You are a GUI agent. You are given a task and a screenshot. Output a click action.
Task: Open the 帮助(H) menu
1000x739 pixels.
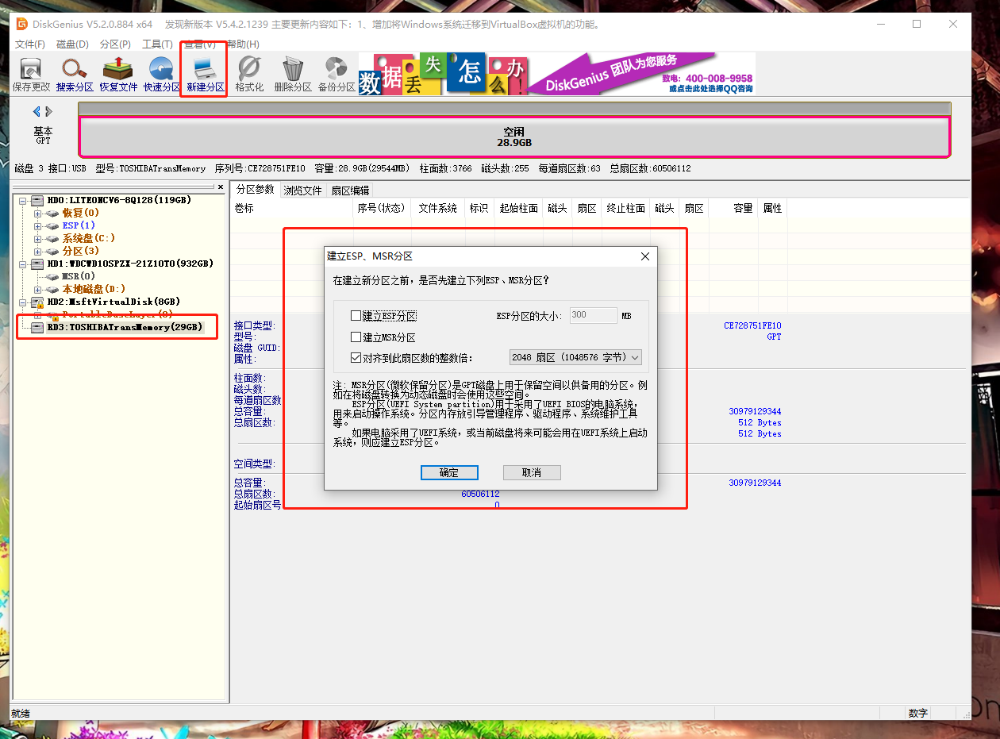pyautogui.click(x=243, y=44)
